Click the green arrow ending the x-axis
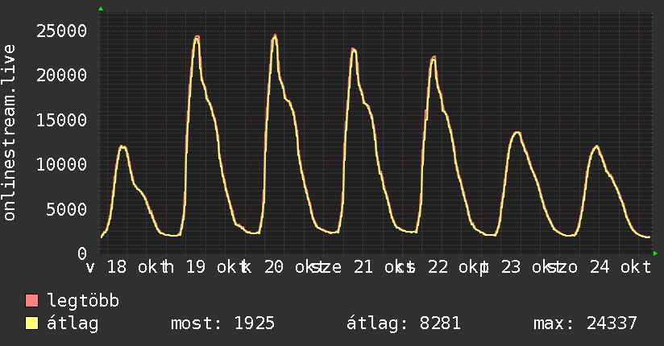Image resolution: width=664 pixels, height=346 pixels. pyautogui.click(x=655, y=253)
